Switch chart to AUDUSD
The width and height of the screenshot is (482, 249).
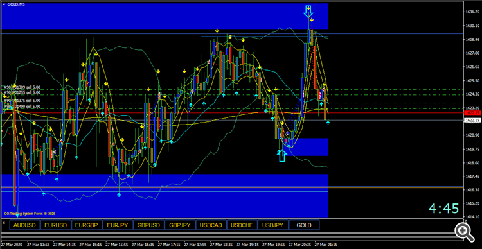pyautogui.click(x=24, y=225)
